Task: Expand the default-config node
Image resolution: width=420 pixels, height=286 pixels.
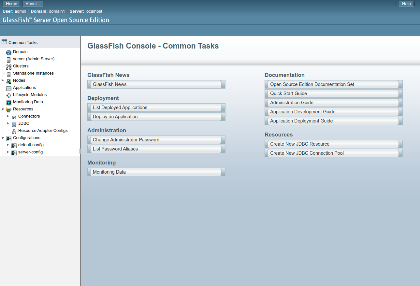Action: pos(8,145)
